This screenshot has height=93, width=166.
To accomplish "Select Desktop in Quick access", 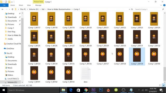I will pos(11,13).
